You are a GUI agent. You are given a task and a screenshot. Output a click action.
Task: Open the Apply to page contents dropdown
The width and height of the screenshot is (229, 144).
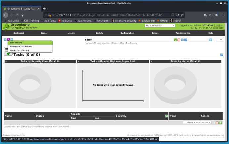click(197, 122)
